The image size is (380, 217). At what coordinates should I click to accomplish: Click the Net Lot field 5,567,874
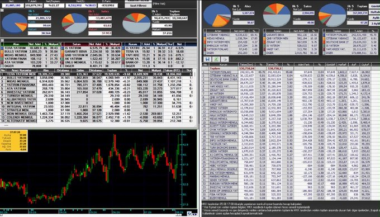(244, 13)
